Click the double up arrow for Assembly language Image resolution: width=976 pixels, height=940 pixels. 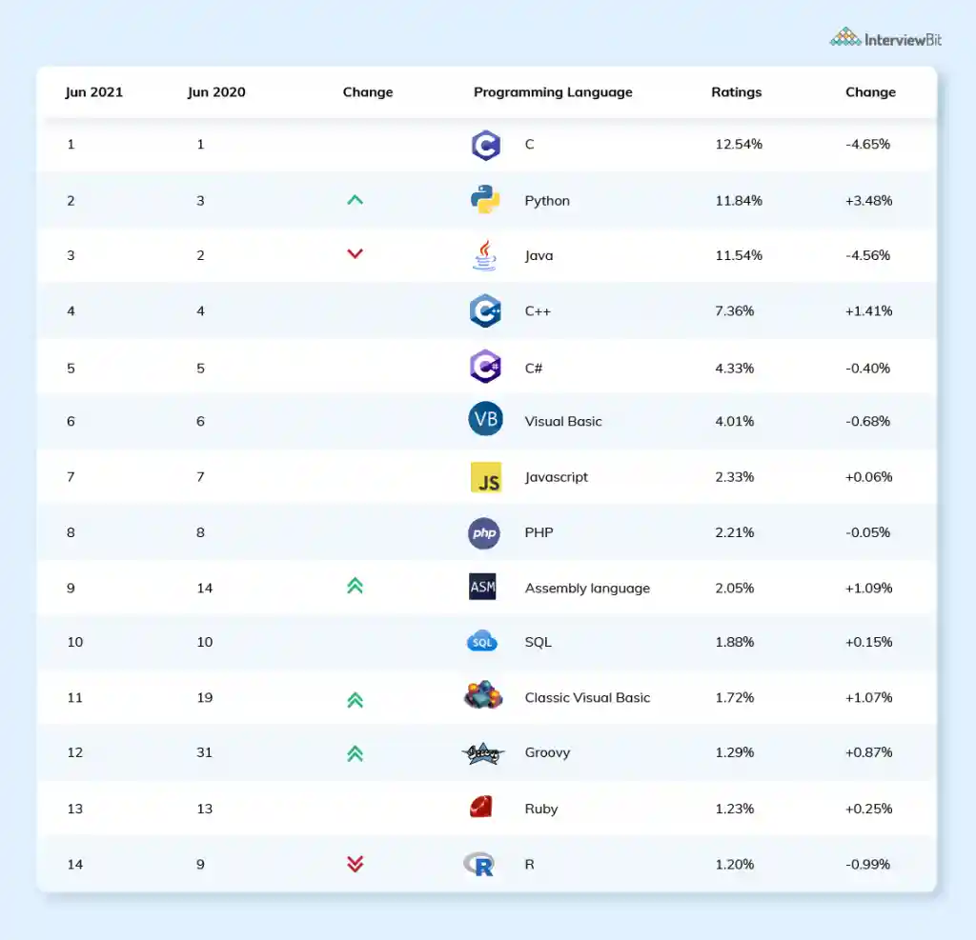pyautogui.click(x=355, y=586)
